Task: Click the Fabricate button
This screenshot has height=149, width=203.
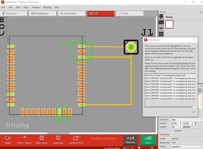Action: coord(130,140)
